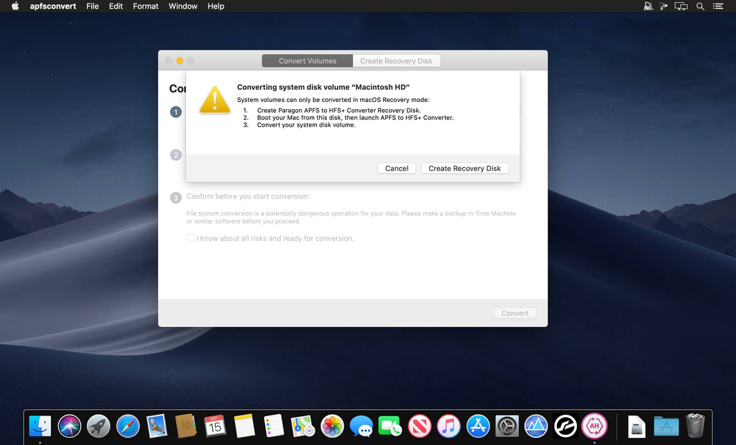Click the Spotlight search magnifier icon

point(700,6)
